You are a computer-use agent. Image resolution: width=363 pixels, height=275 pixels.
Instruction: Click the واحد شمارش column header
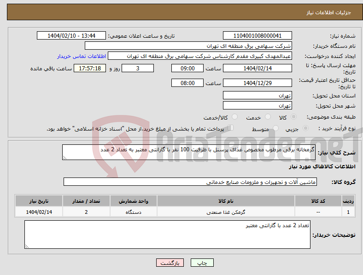(133, 201)
